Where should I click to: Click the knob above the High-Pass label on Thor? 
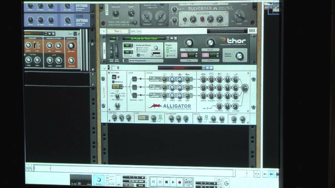click(189, 43)
